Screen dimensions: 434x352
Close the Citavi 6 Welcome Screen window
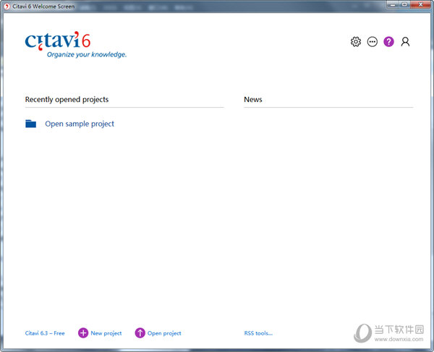(420, 4)
